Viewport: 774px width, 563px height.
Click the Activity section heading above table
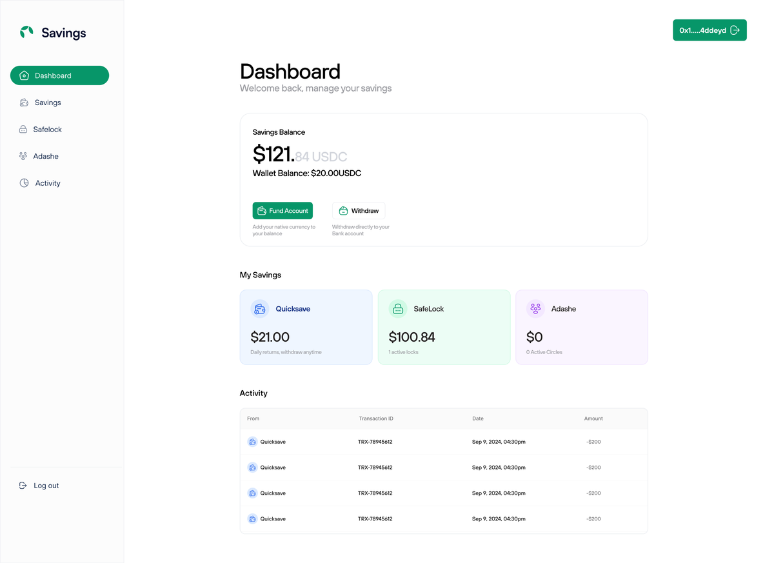253,393
